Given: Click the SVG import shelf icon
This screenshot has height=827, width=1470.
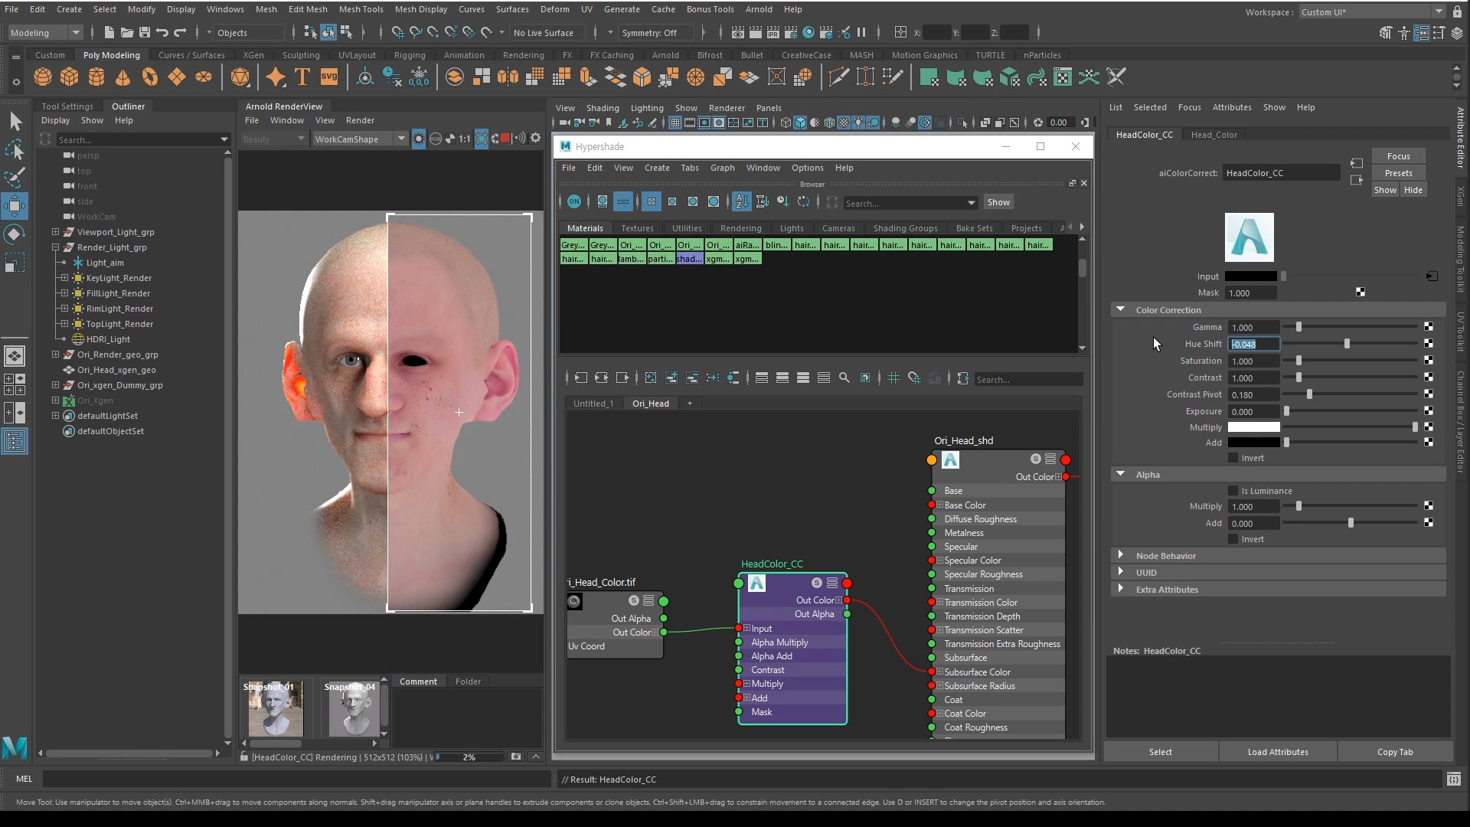Looking at the screenshot, I should pyautogui.click(x=328, y=77).
